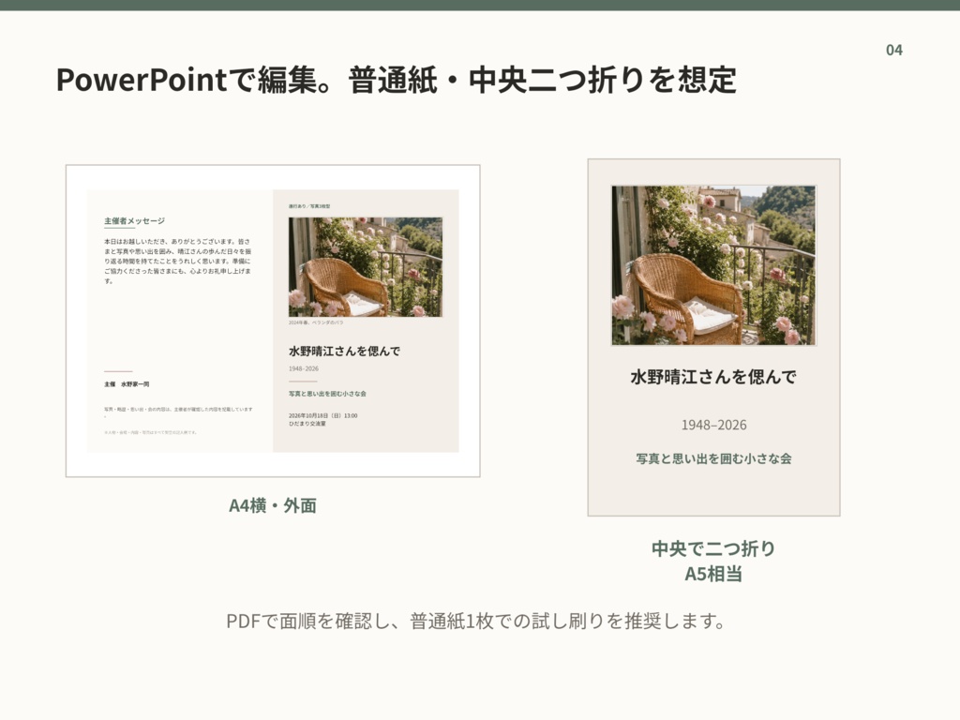Click the years 1948-2026 in the A4 preview
Viewport: 960px width, 720px height.
[x=304, y=369]
